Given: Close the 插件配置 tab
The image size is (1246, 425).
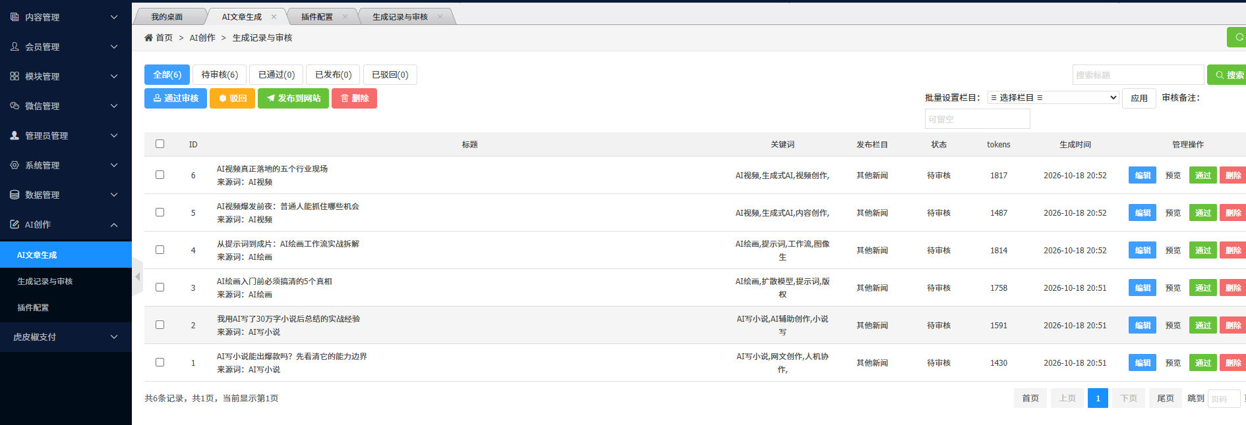Looking at the screenshot, I should pos(345,17).
